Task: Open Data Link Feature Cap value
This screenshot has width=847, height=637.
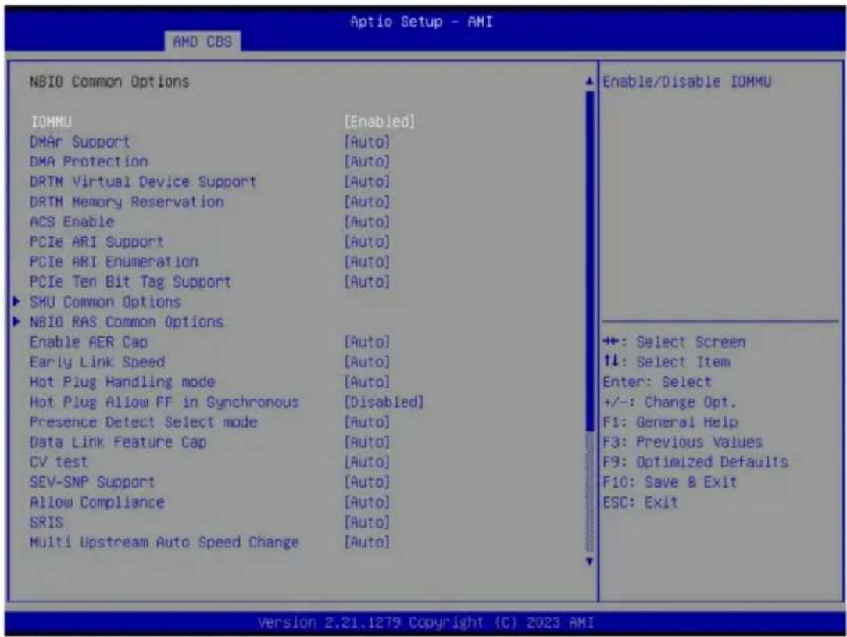Action: pos(366,442)
